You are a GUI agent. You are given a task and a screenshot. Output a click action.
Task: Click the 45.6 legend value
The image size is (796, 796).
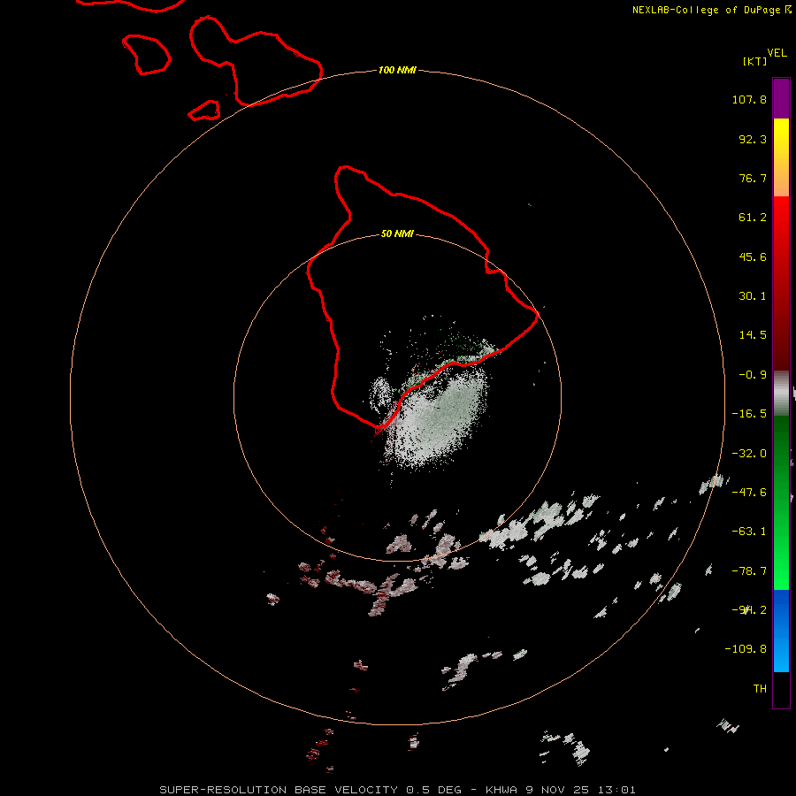pos(753,256)
